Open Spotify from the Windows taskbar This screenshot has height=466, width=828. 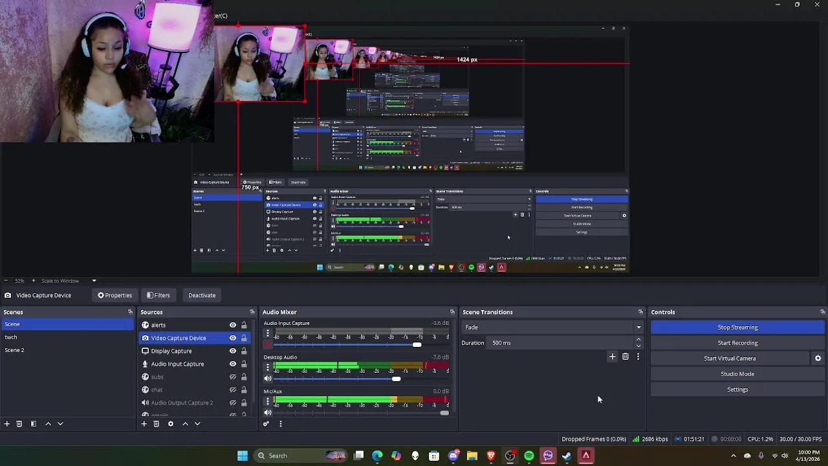click(529, 456)
